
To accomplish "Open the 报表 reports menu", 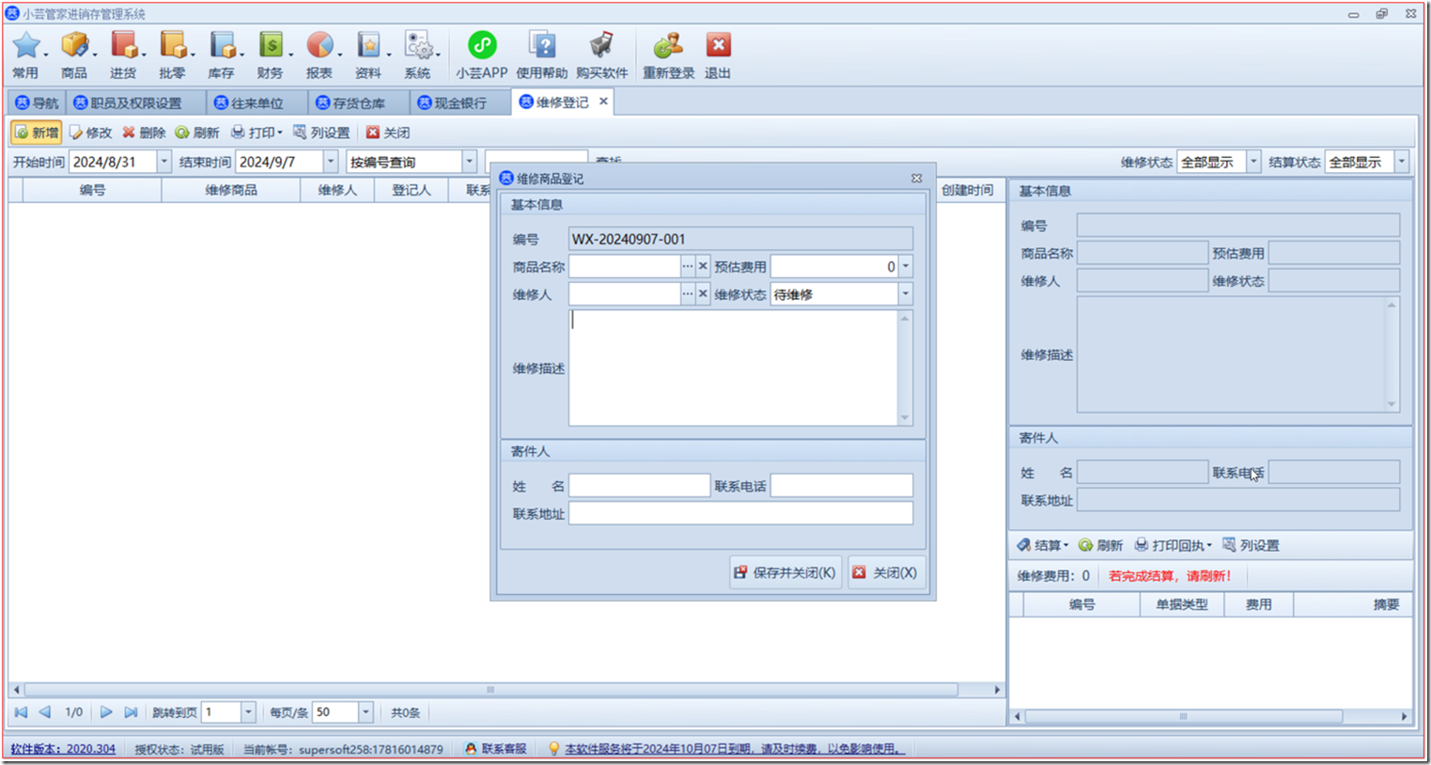I will pyautogui.click(x=319, y=55).
